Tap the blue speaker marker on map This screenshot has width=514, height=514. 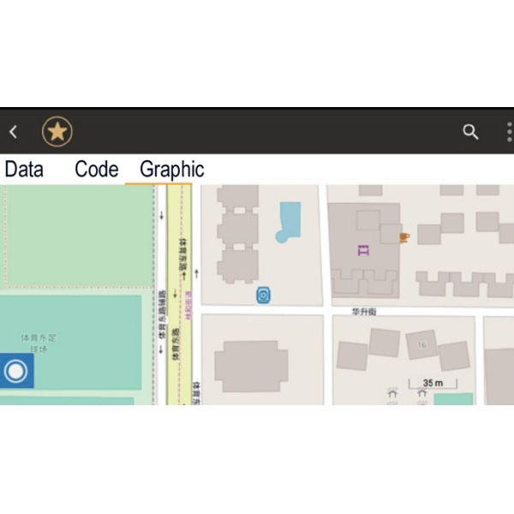click(x=264, y=296)
